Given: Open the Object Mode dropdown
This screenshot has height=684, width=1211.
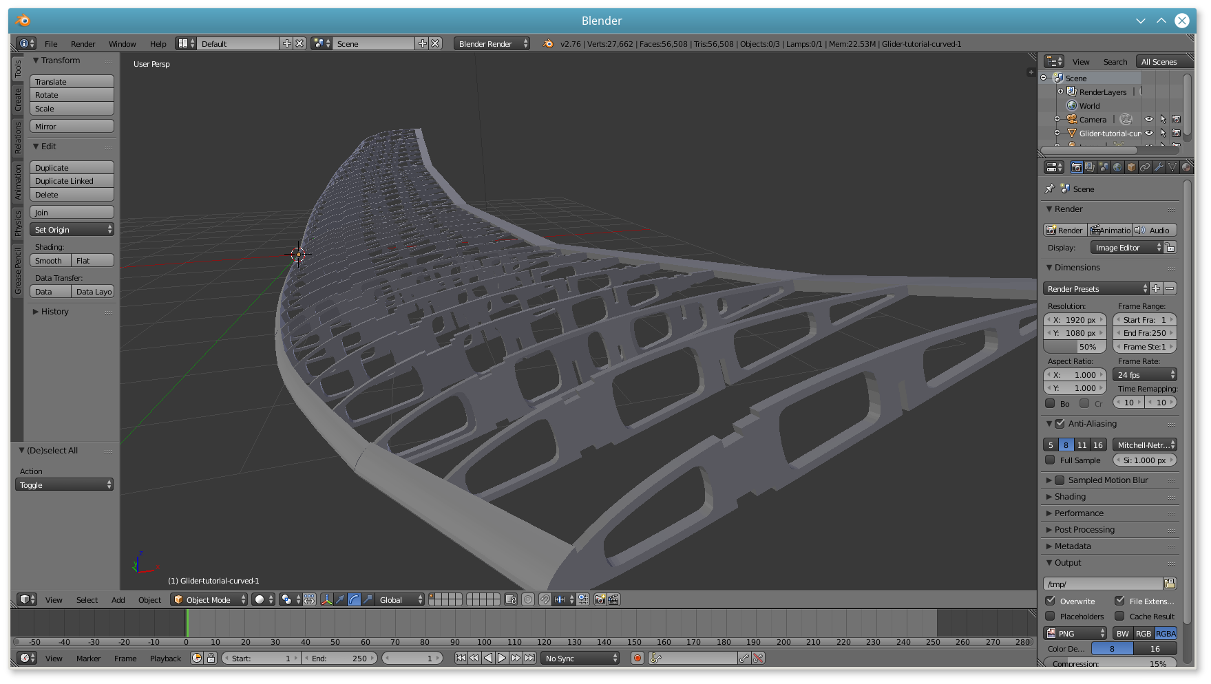Looking at the screenshot, I should pos(209,599).
